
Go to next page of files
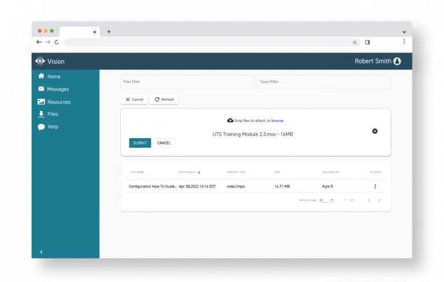tap(379, 200)
